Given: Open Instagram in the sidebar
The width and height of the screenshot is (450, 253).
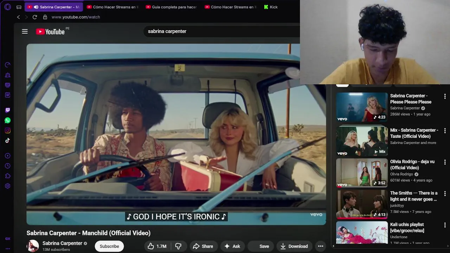Looking at the screenshot, I should point(7,130).
